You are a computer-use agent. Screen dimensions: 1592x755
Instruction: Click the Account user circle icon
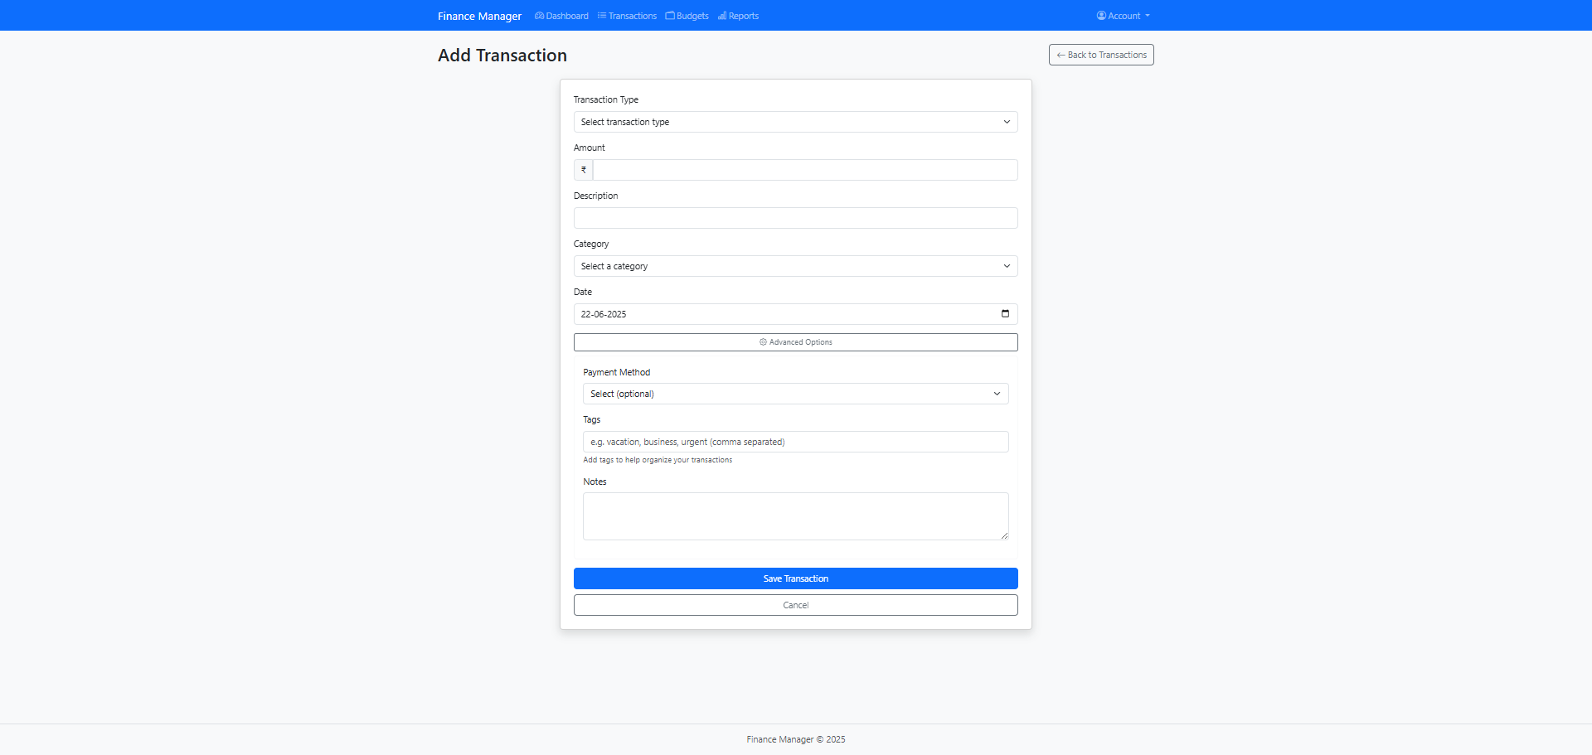tap(1101, 16)
